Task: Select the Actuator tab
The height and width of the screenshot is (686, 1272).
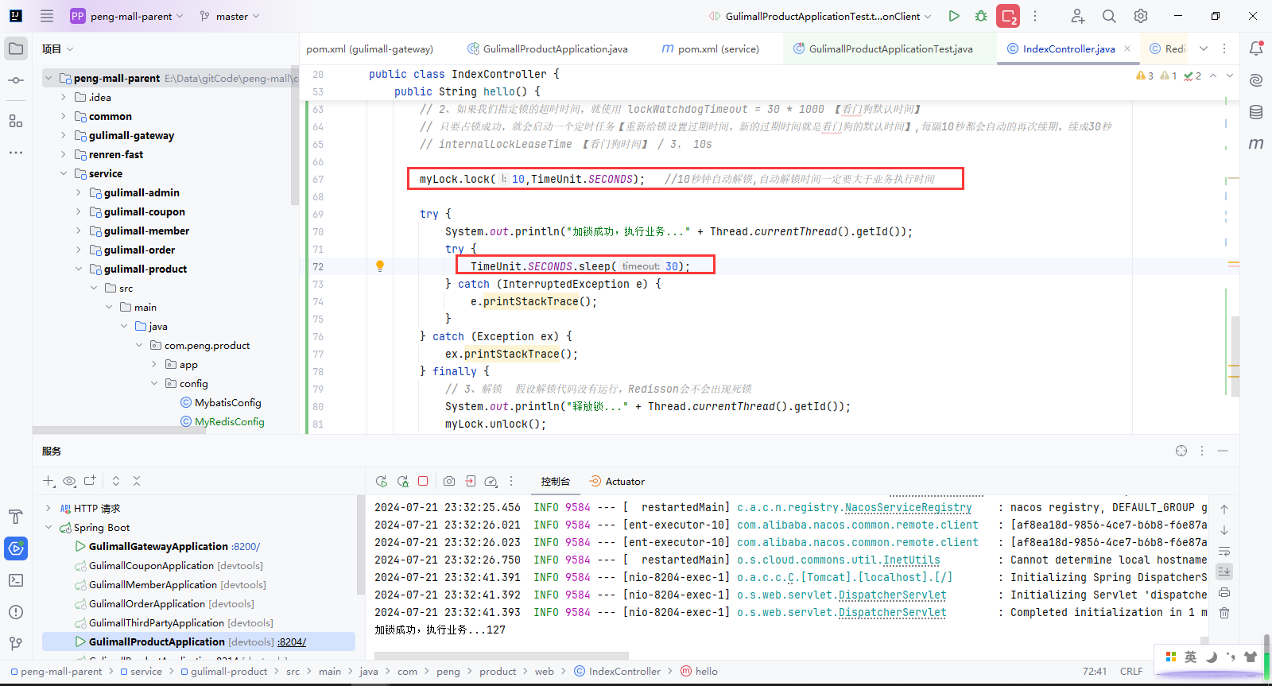Action: coord(617,481)
